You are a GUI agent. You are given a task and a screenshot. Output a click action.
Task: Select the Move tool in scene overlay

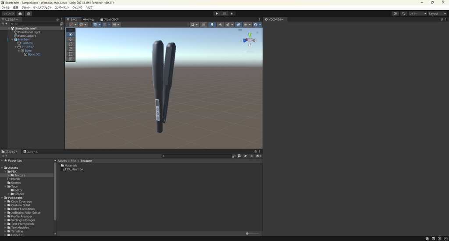(71, 39)
